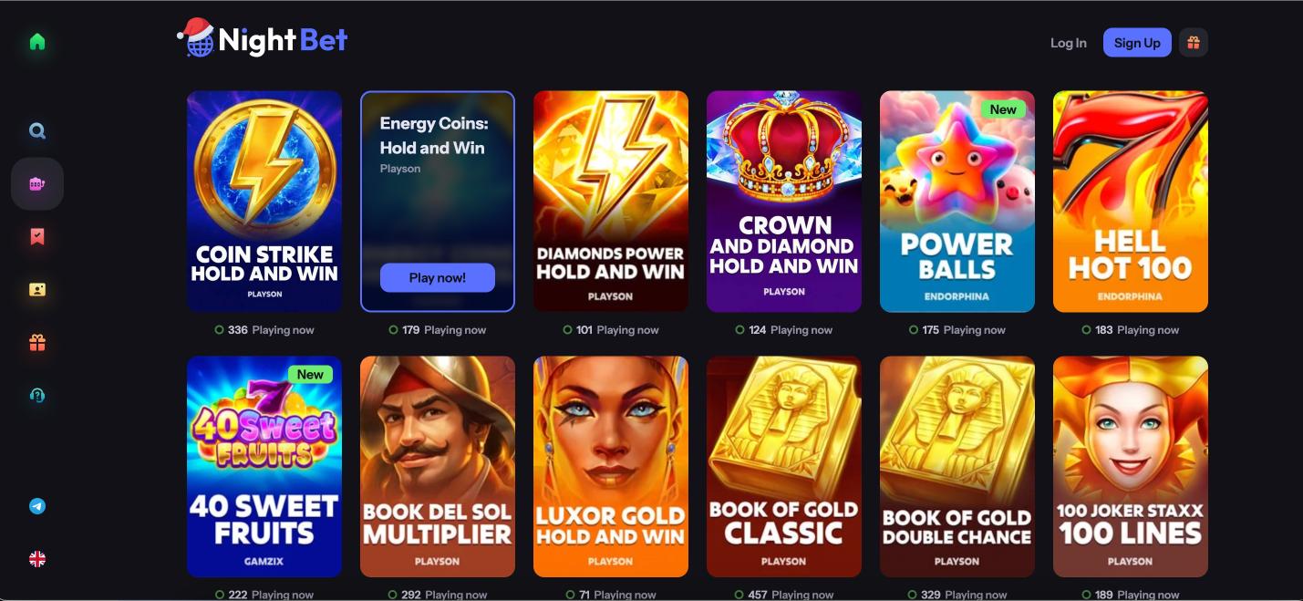Viewport: 1303px width, 601px height.
Task: Open 40 Sweet Fruits game tile
Action: (x=264, y=467)
